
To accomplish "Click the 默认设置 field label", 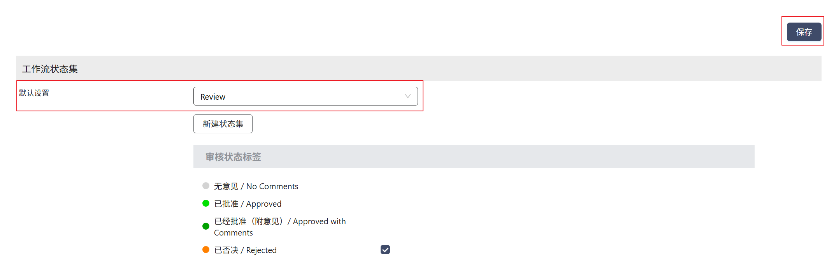I will click(x=34, y=93).
